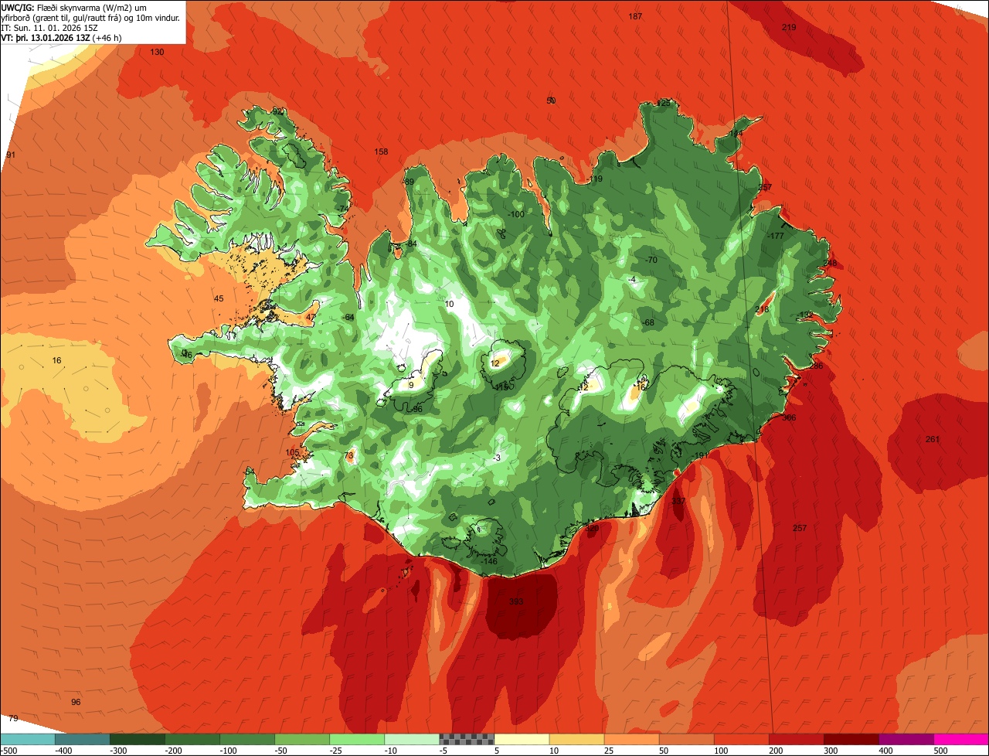Click the map value '261' in the eastern sea
Screen dimensions: 989x756
tap(933, 440)
